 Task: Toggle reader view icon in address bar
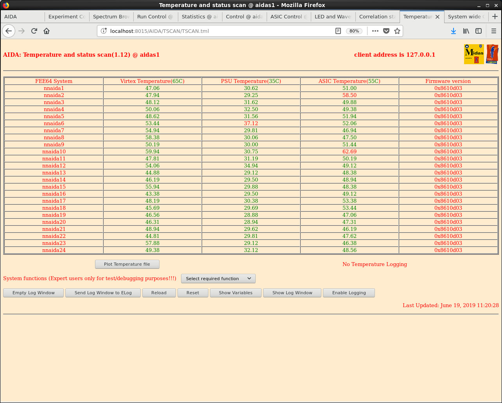tap(338, 31)
